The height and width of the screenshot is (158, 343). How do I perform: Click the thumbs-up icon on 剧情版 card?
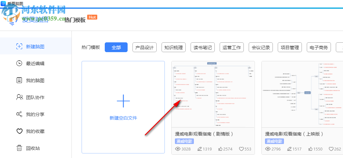pyautogui.click(x=220, y=149)
